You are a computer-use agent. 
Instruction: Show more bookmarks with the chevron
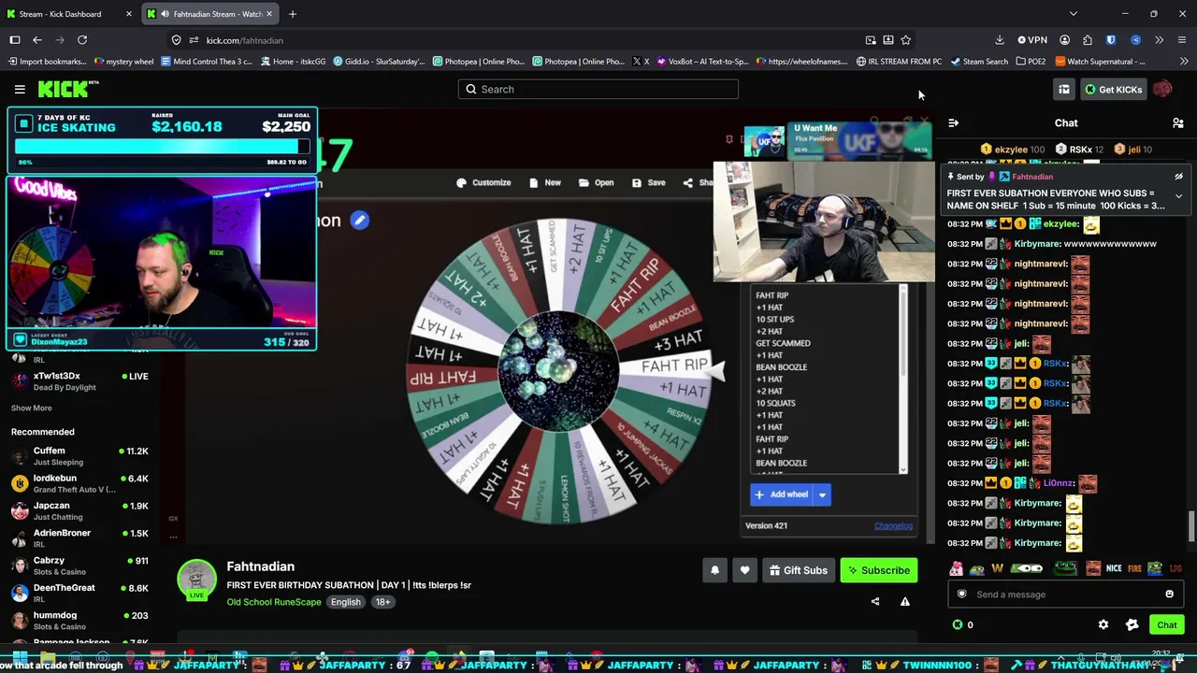pyautogui.click(x=1182, y=62)
